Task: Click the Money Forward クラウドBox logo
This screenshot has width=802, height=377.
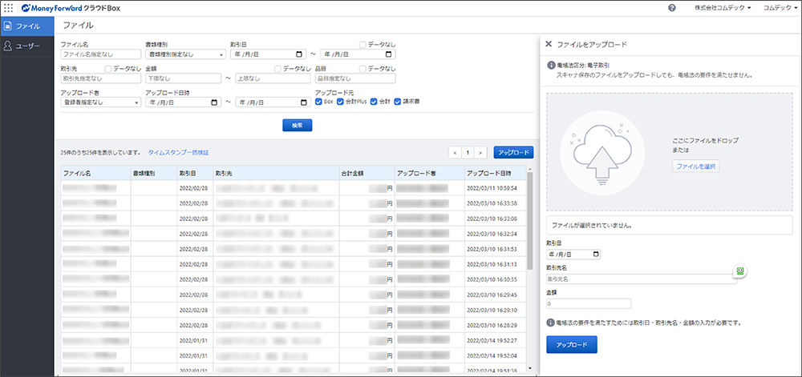Action: (x=71, y=8)
